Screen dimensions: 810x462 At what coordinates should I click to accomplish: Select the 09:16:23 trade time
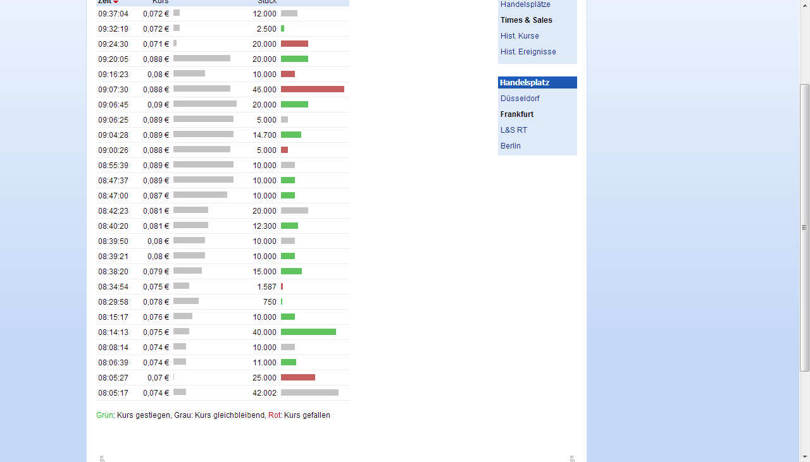coord(113,75)
